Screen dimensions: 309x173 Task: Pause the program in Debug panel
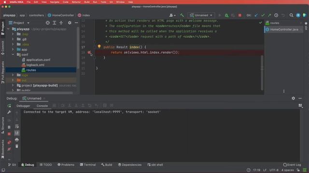(9, 127)
